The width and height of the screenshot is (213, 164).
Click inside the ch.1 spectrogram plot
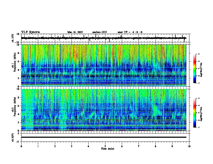click(104, 65)
